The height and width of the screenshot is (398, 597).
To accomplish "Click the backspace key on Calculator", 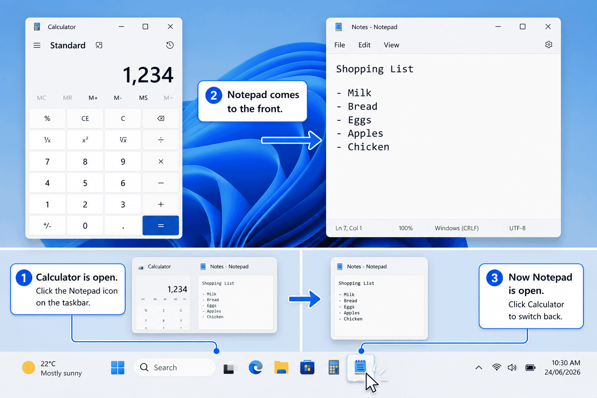I will tap(161, 119).
